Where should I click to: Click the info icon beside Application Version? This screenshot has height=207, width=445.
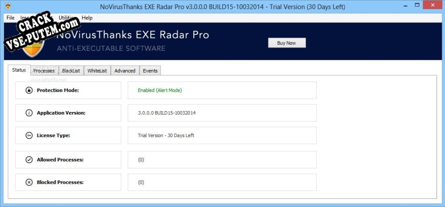[x=29, y=113]
